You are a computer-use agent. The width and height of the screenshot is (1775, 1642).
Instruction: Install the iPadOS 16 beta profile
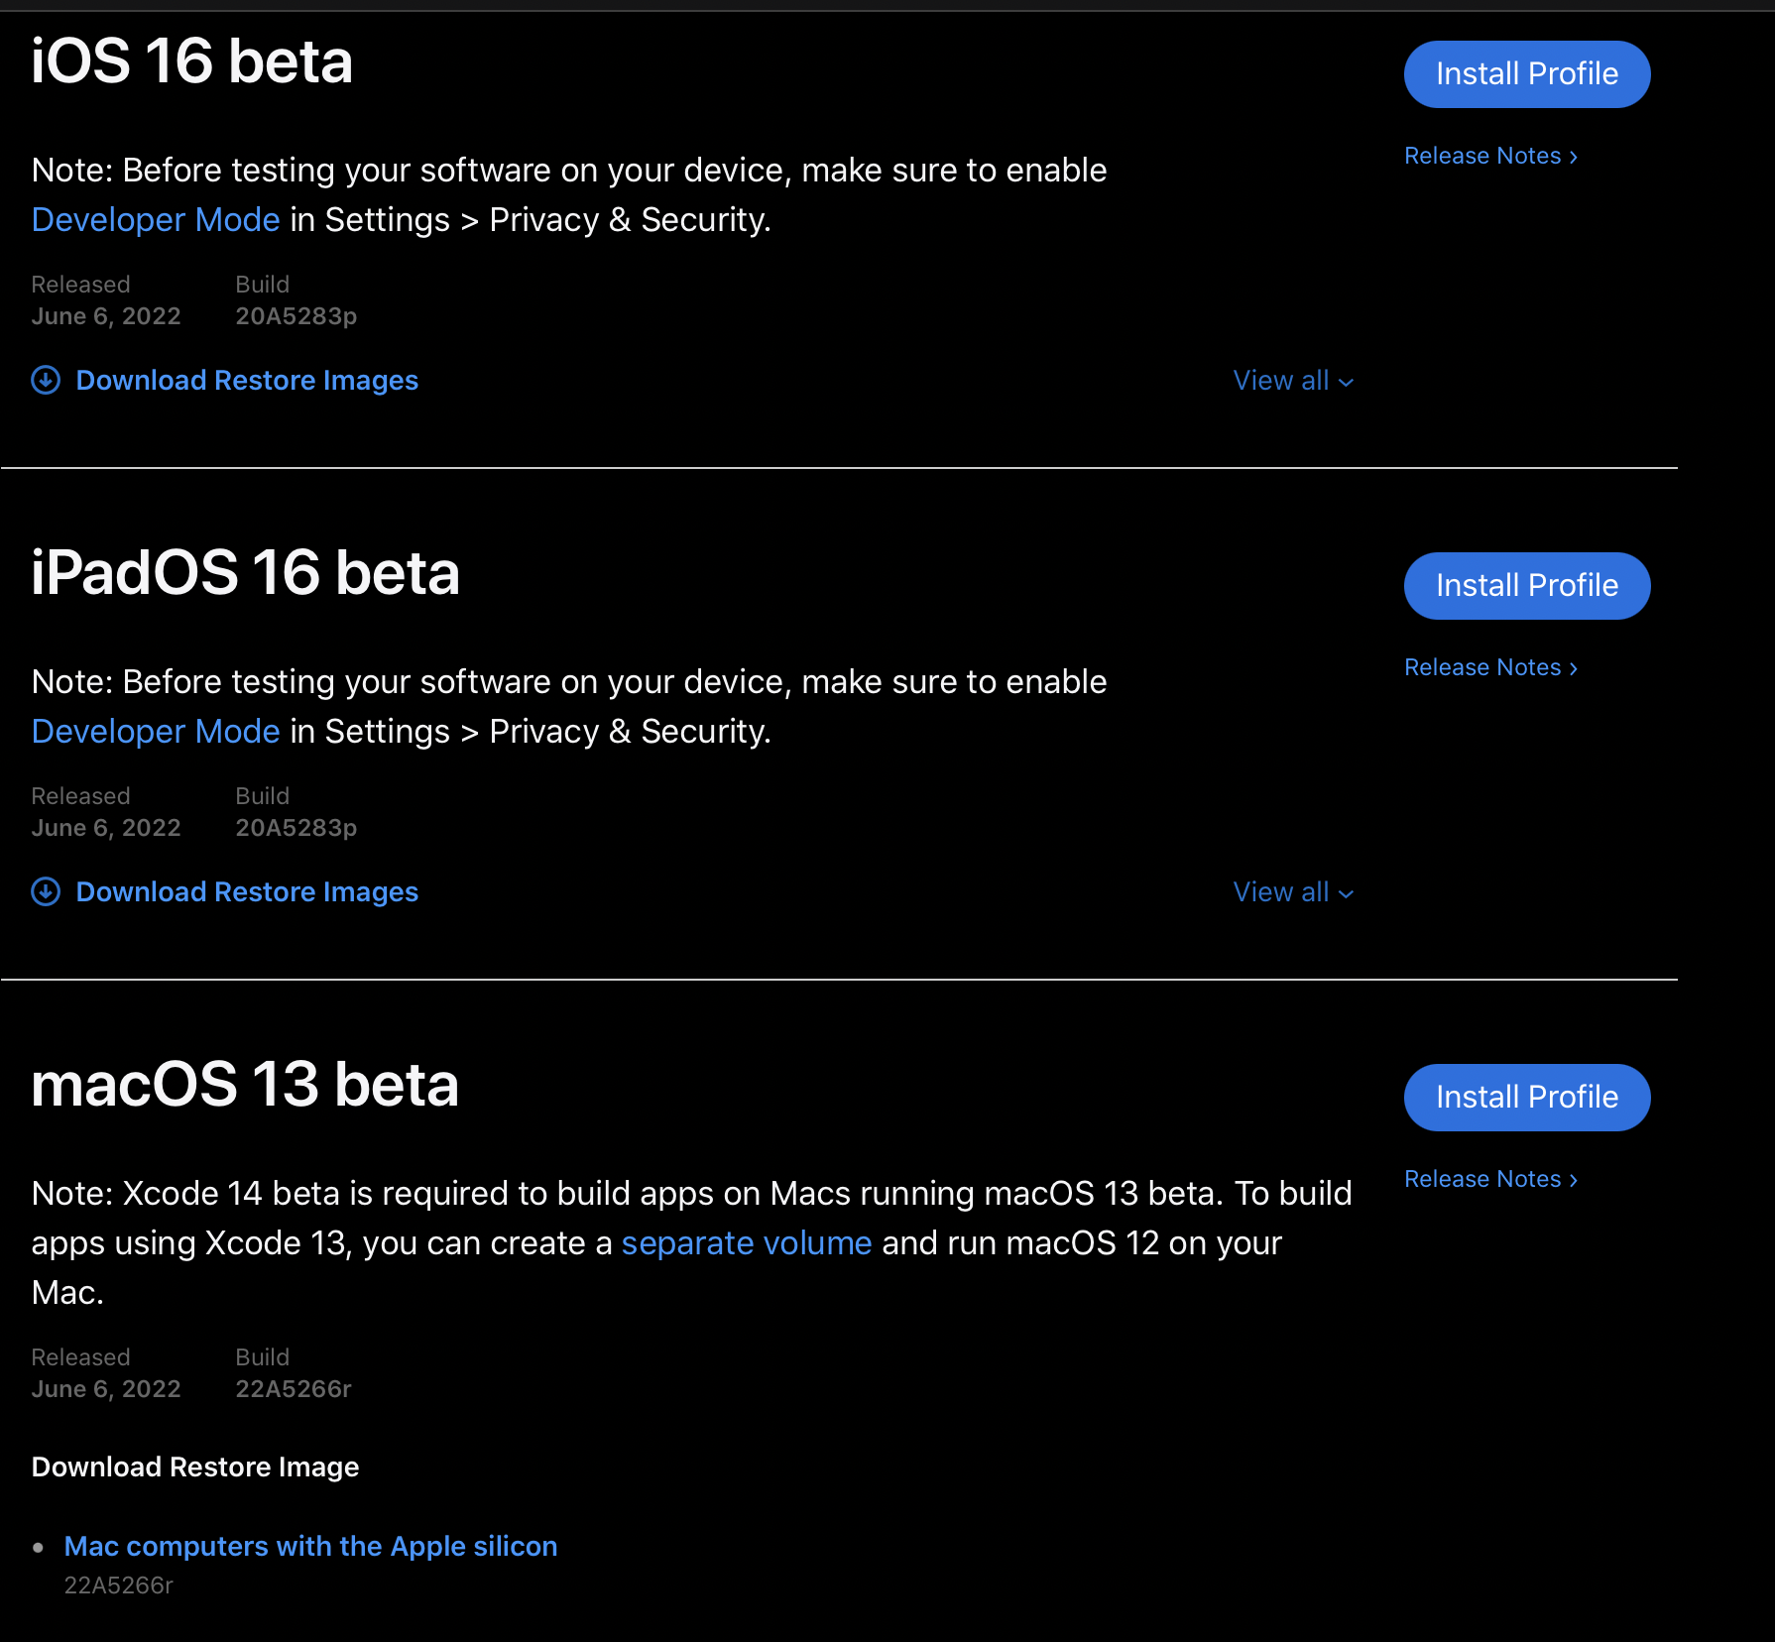(x=1526, y=586)
